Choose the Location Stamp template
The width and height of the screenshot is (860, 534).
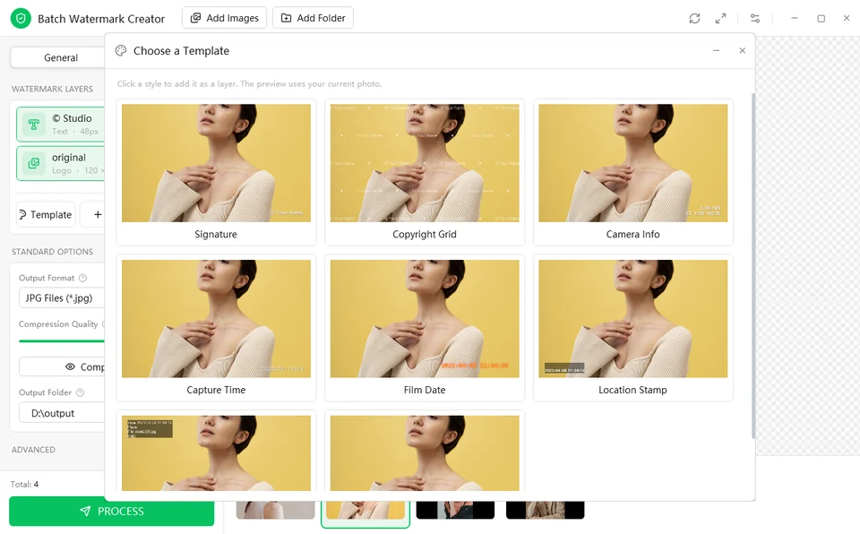pyautogui.click(x=633, y=328)
